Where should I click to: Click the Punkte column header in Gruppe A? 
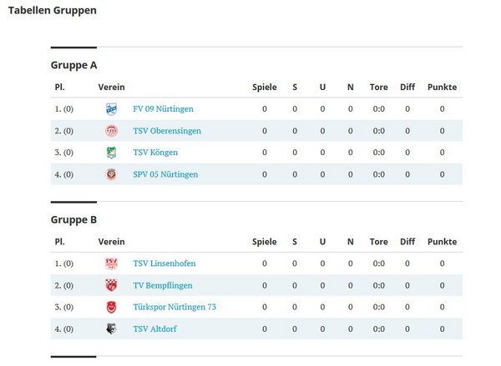click(x=442, y=87)
